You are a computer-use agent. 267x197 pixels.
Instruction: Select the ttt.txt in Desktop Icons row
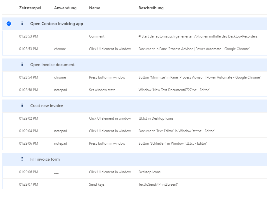(x=134, y=118)
